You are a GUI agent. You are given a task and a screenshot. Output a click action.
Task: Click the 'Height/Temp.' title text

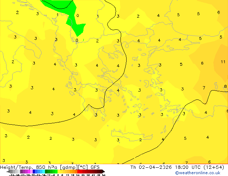click(x=17, y=167)
